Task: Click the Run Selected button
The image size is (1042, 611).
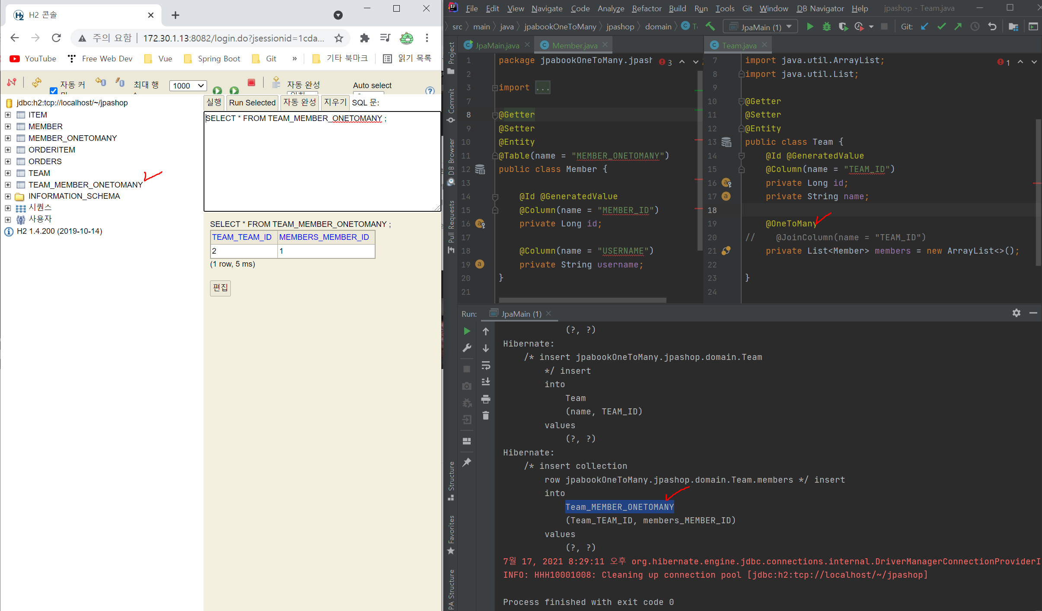Action: click(x=252, y=102)
